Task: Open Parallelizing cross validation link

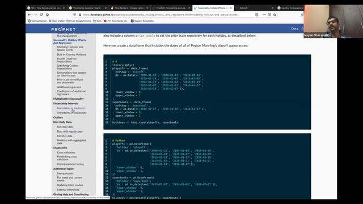Action: [x=67, y=158]
